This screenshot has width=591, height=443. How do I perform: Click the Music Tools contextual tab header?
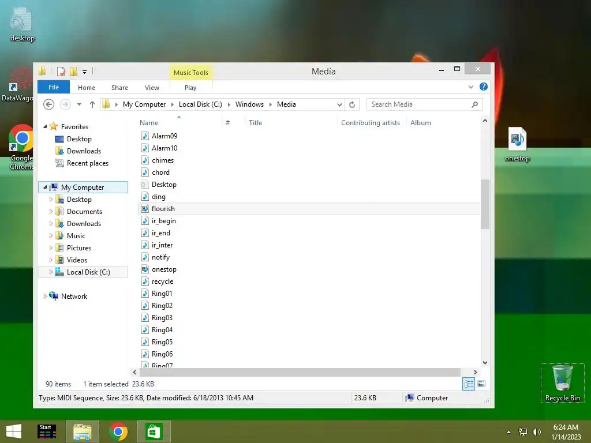point(190,72)
